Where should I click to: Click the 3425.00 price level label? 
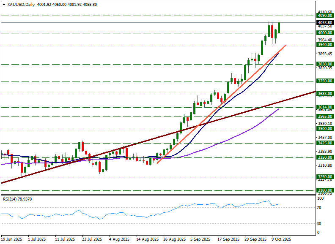(324, 143)
